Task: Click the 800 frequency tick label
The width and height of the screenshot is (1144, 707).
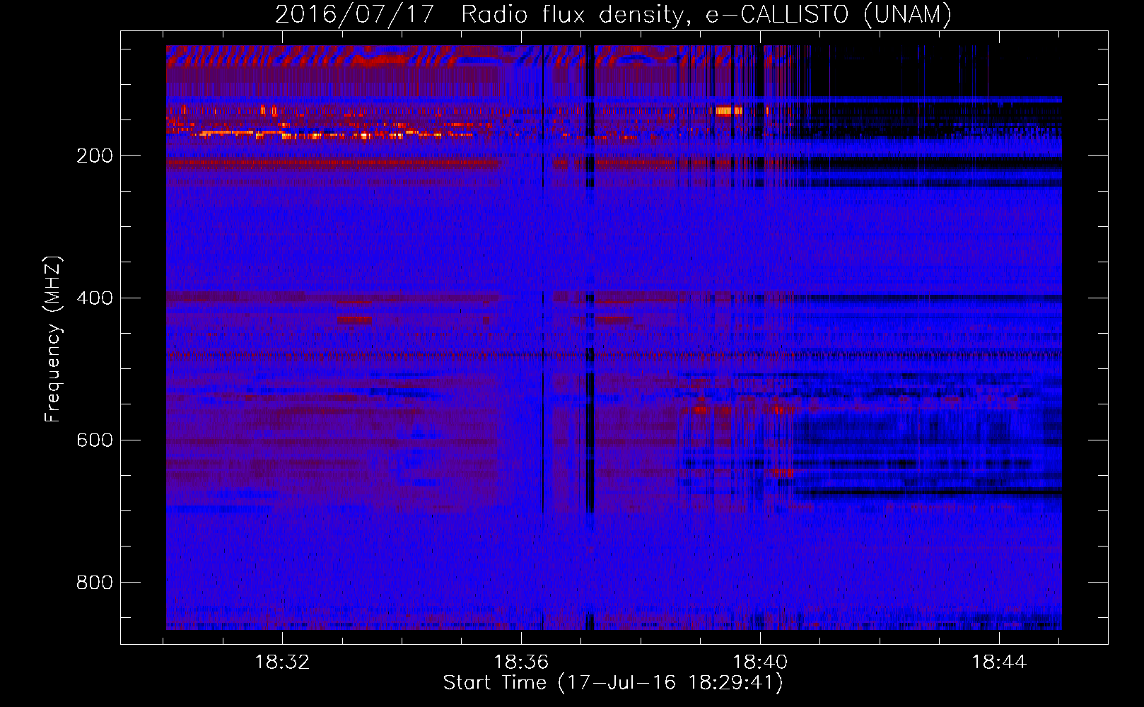Action: point(95,582)
